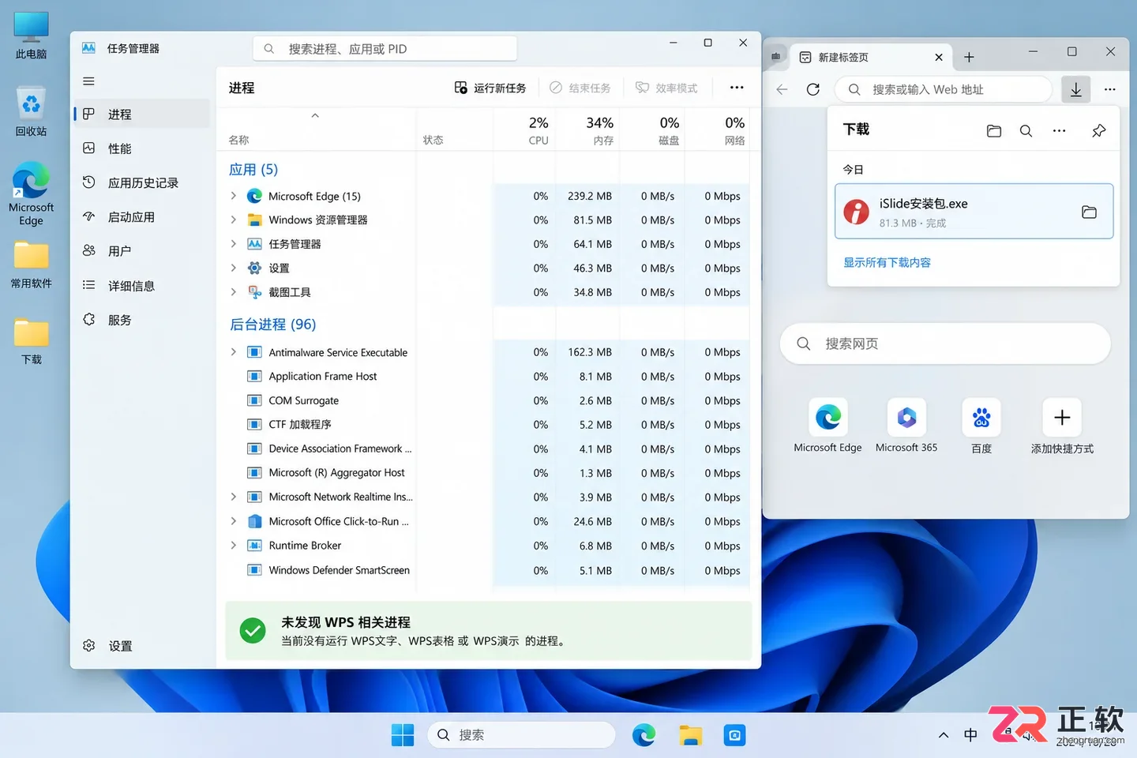
Task: Click Edge browser refresh icon
Action: [x=812, y=89]
